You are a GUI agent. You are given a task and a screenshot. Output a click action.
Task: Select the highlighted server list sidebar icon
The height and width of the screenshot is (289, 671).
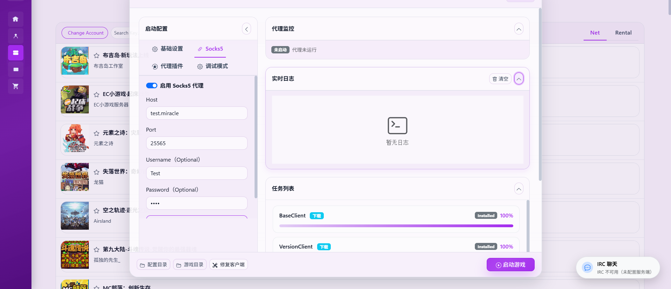16,53
